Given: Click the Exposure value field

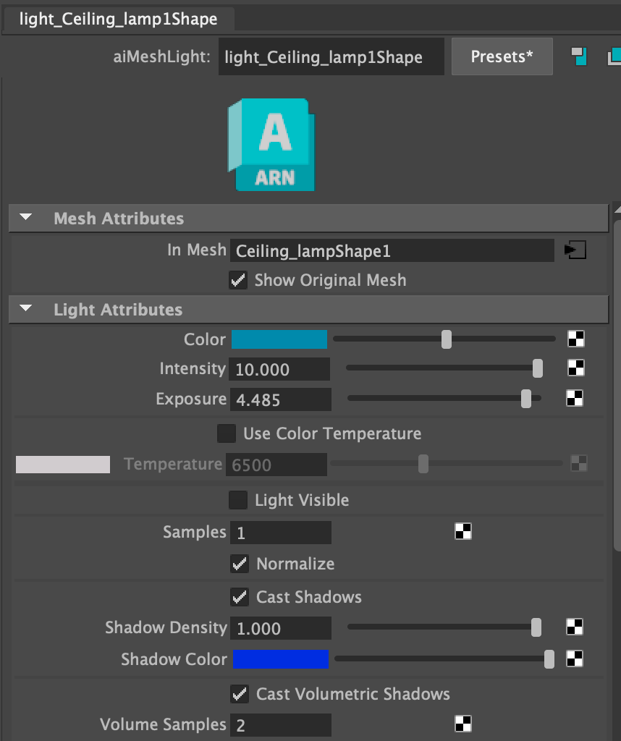Looking at the screenshot, I should [280, 399].
